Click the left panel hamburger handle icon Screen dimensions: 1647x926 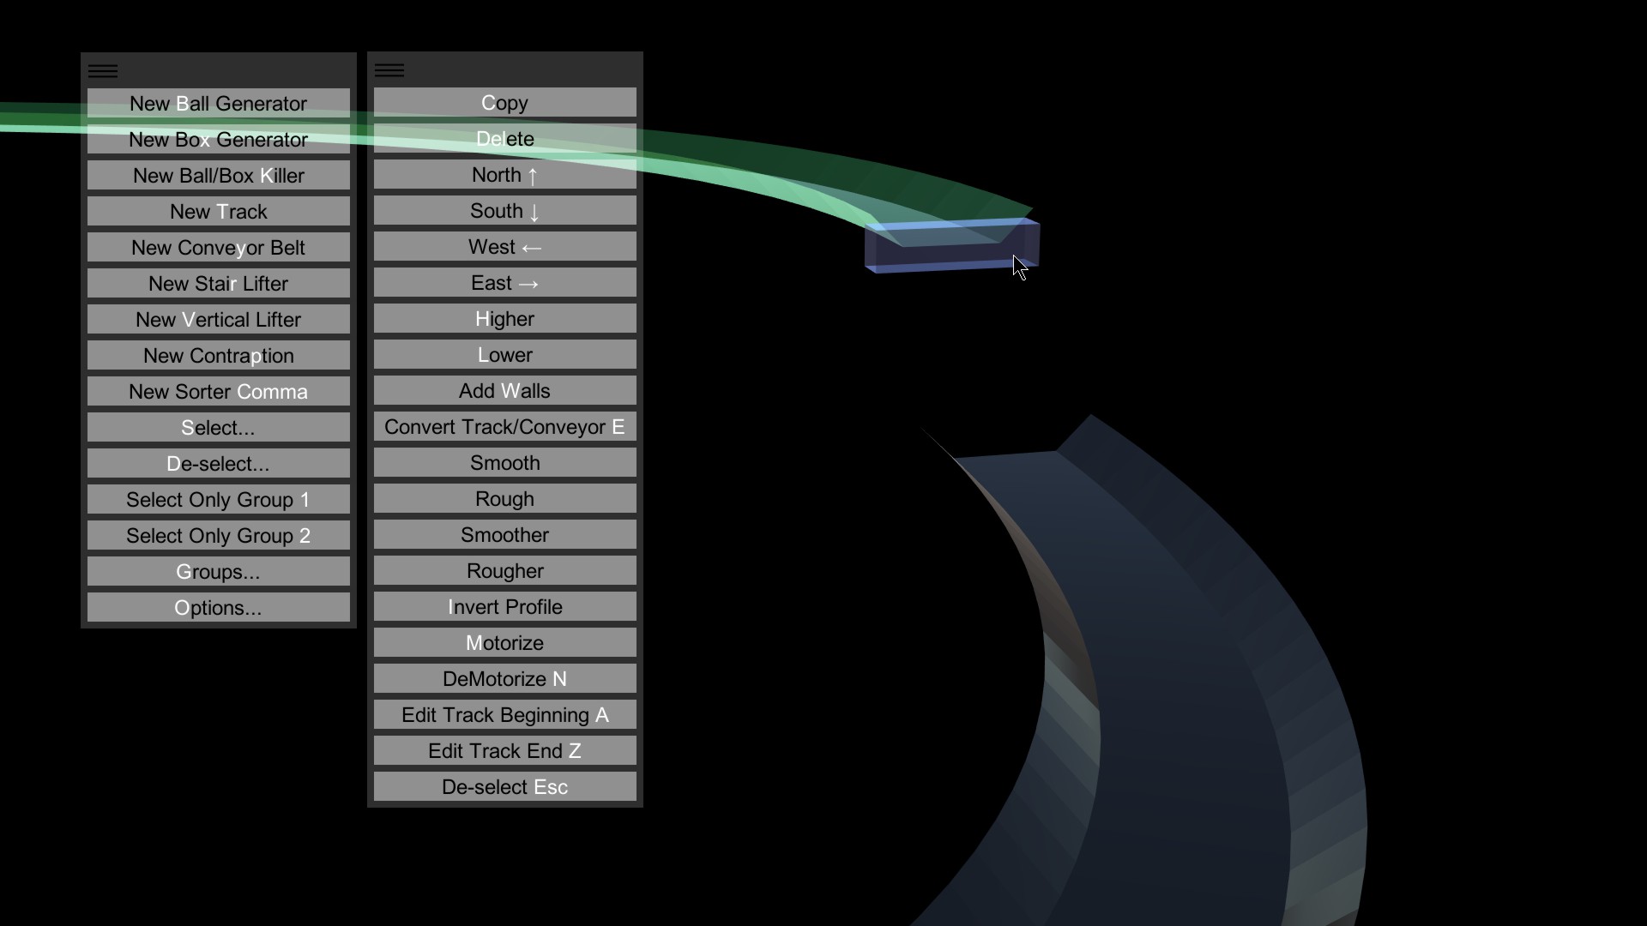103,71
